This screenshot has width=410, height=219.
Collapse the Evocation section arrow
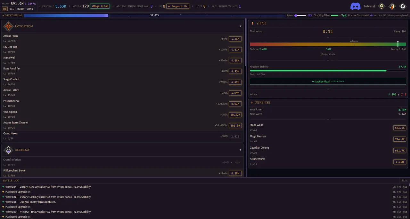pyautogui.click(x=241, y=26)
